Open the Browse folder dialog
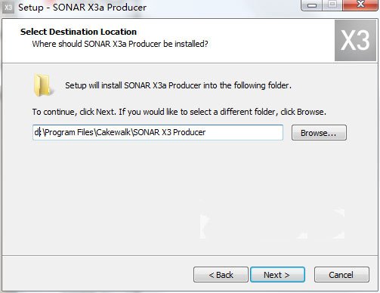This screenshot has width=380, height=293. coord(319,133)
